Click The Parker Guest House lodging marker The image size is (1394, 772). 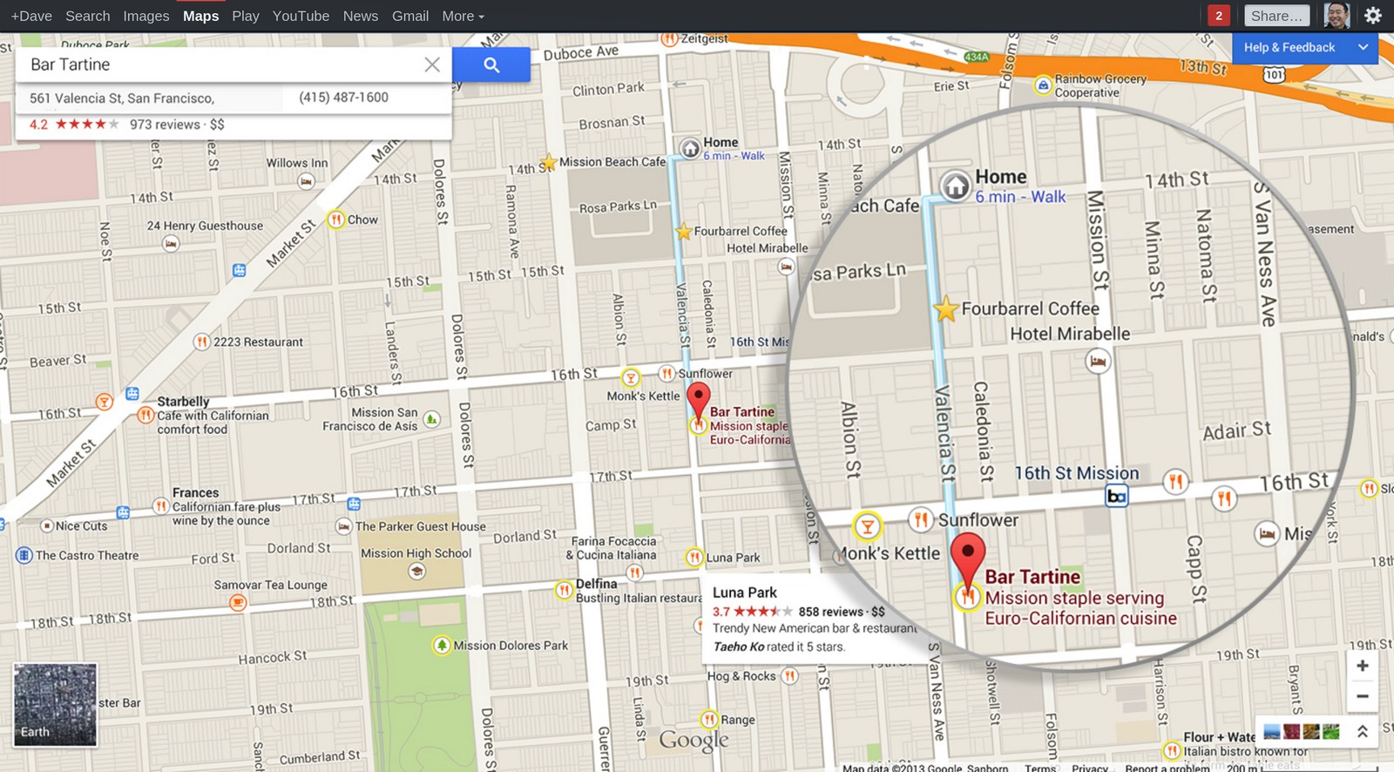point(344,526)
